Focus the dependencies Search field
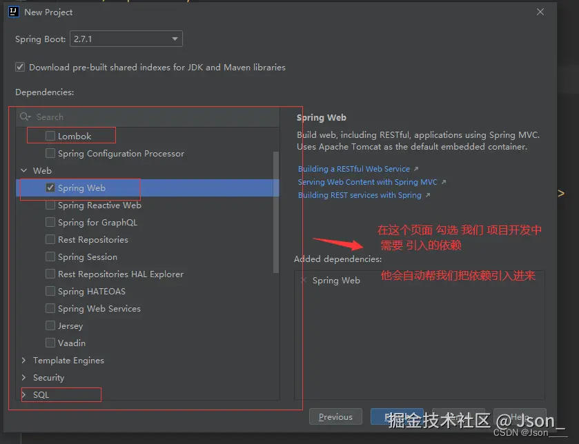This screenshot has height=444, width=579. [148, 117]
